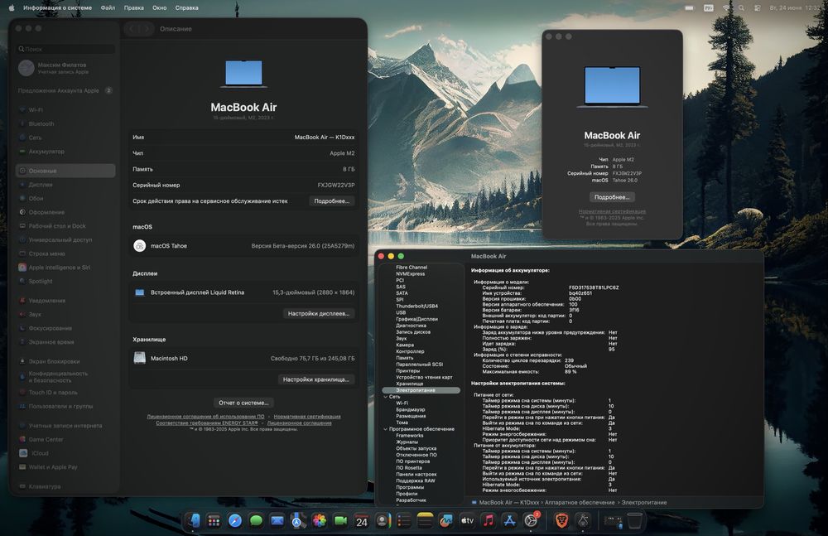Select Электропитание in hardware tree
The width and height of the screenshot is (828, 536).
[x=421, y=390]
